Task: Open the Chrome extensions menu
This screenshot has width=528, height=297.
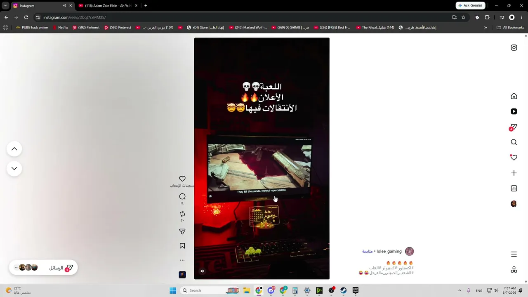Action: 487,17
